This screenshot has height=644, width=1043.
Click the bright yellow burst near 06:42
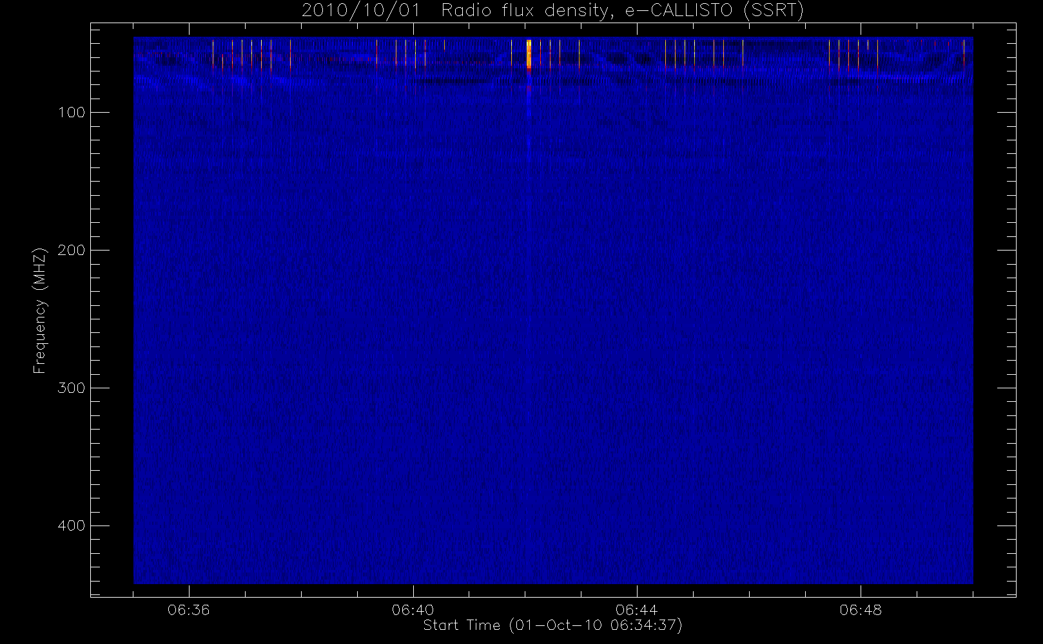tap(529, 54)
